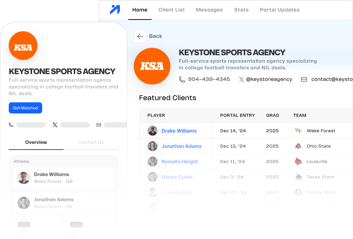
Task: Open Jonathan Adams player link in table
Action: (x=181, y=146)
